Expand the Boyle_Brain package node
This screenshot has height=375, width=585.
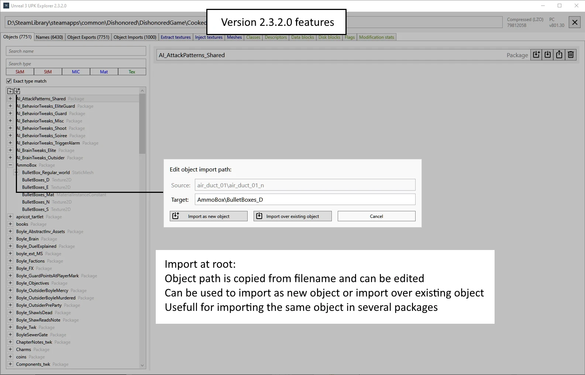click(x=10, y=239)
